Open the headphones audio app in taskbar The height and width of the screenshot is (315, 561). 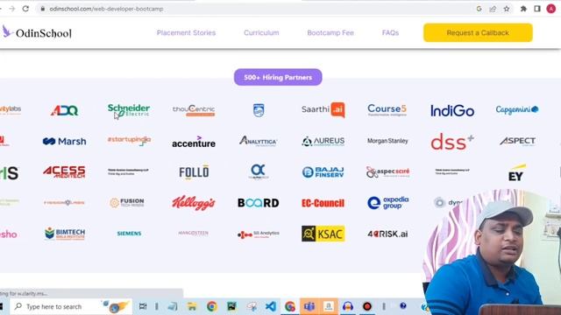[x=348, y=306]
